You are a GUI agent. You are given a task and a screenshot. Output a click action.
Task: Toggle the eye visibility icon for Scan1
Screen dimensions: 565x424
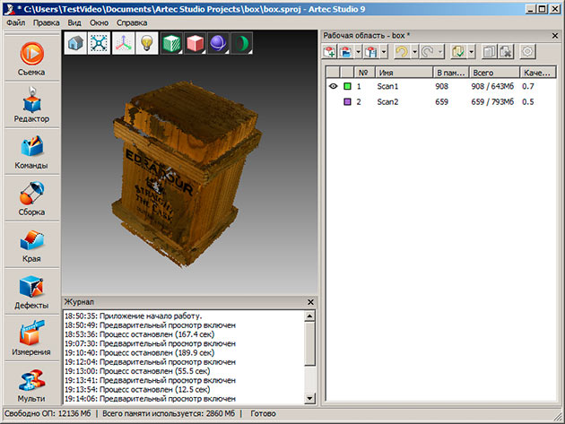(331, 87)
